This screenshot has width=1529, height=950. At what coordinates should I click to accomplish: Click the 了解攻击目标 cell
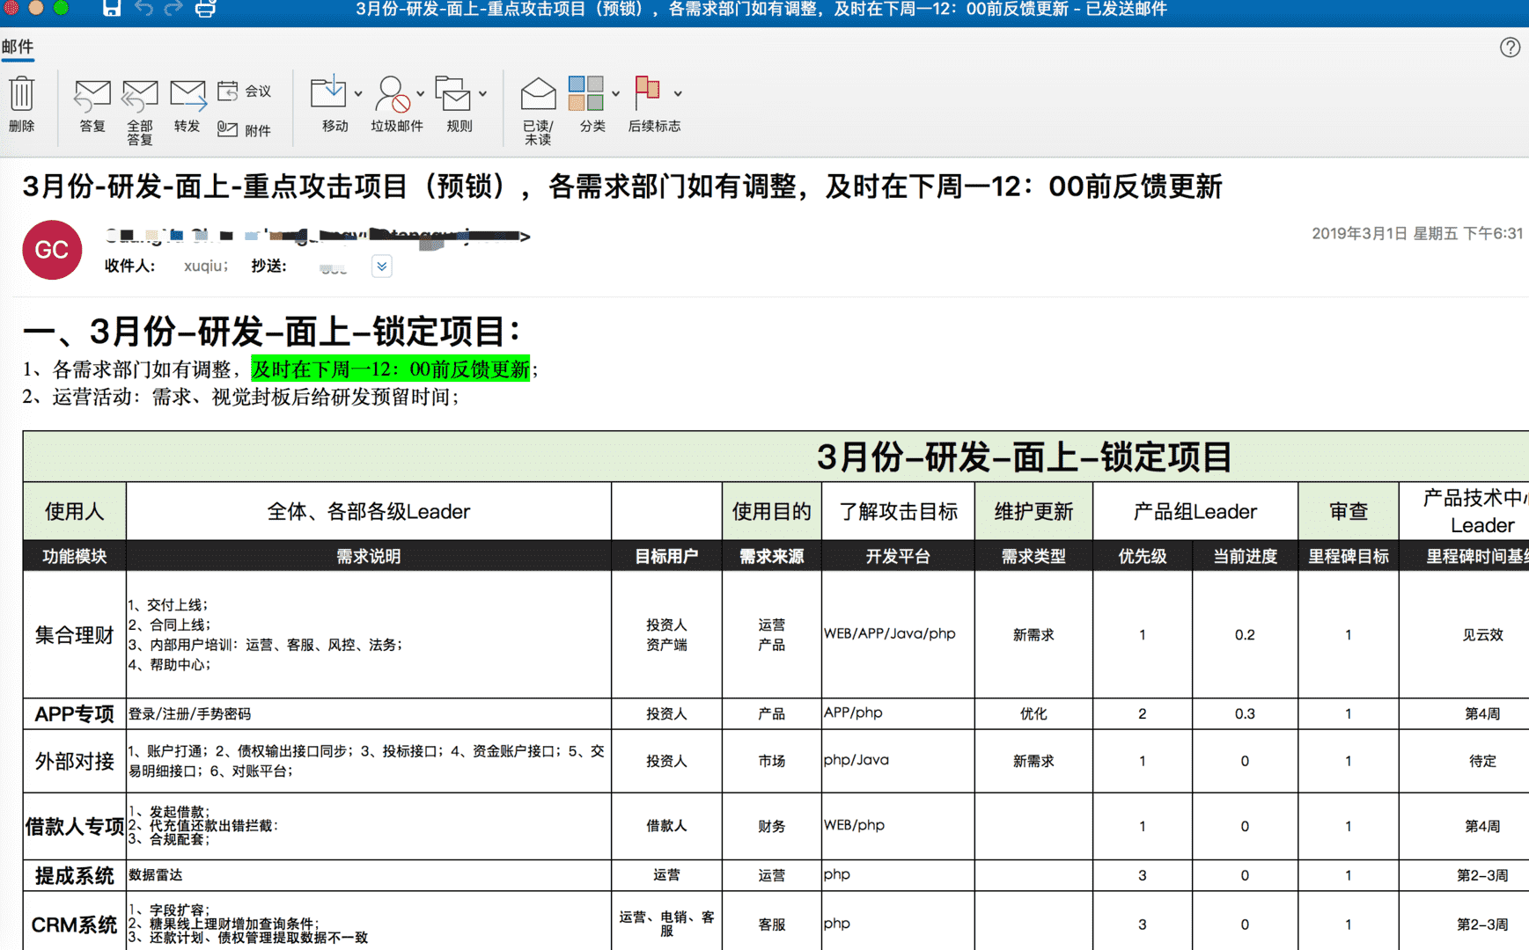pyautogui.click(x=898, y=511)
